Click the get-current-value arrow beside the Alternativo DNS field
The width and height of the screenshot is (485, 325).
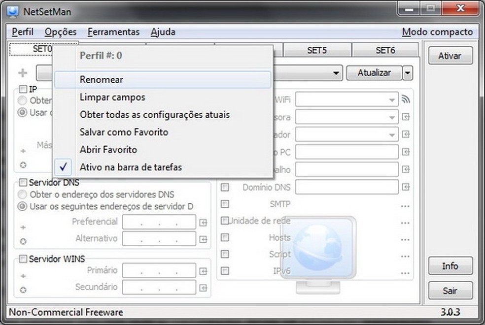pyautogui.click(x=203, y=239)
